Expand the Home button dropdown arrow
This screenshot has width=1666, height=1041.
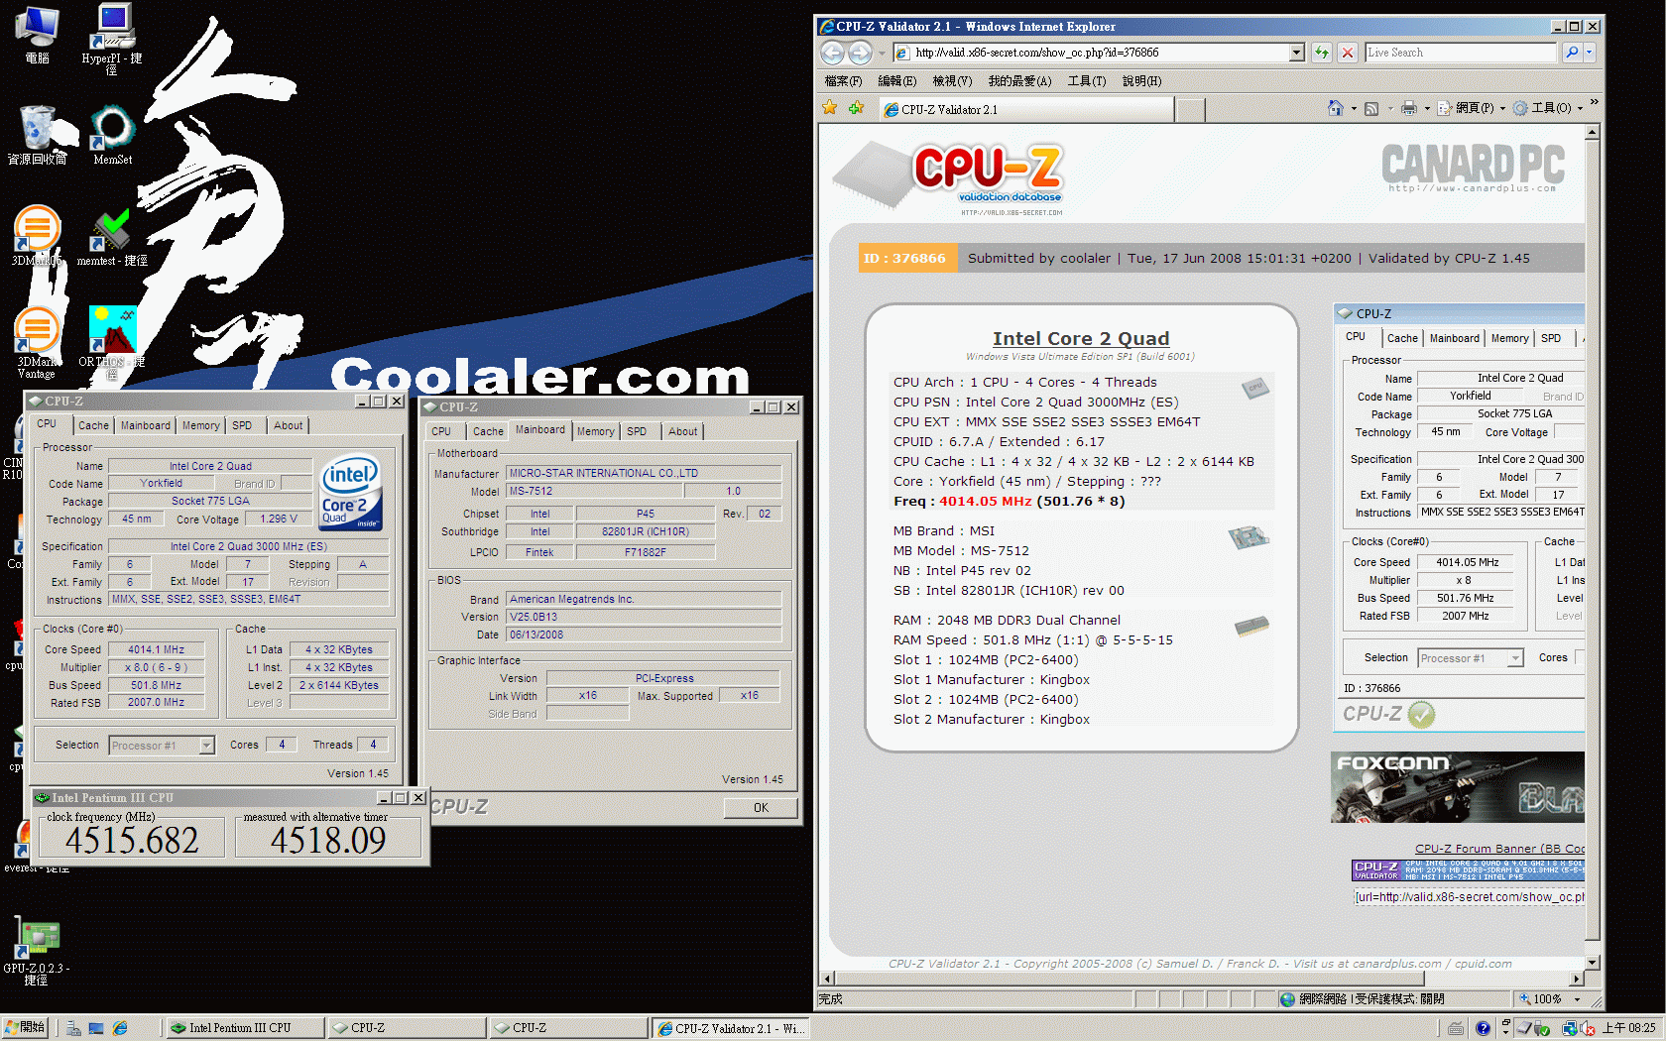pos(1354,108)
